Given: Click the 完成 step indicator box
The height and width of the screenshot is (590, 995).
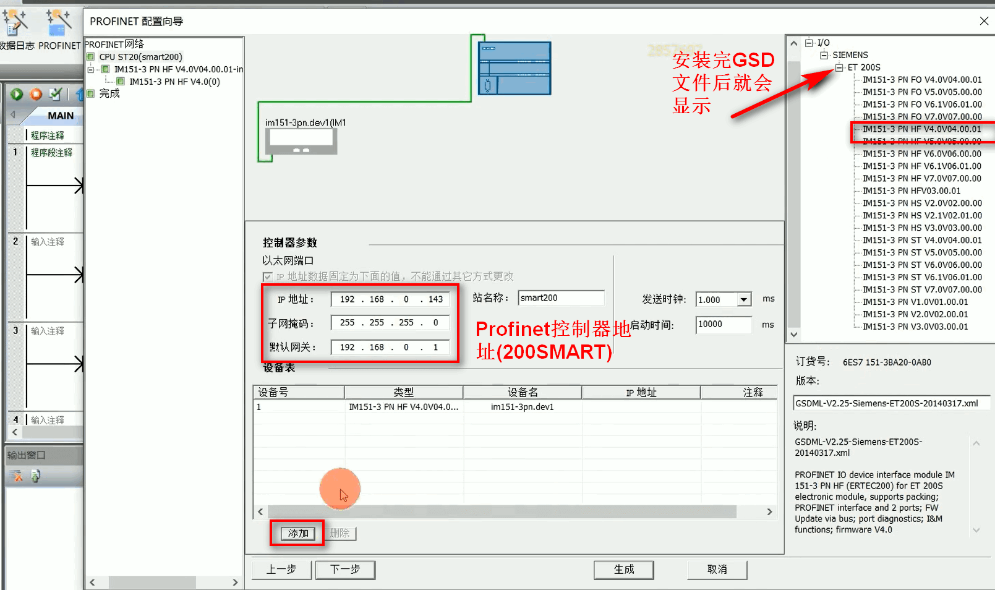Looking at the screenshot, I should (x=91, y=93).
